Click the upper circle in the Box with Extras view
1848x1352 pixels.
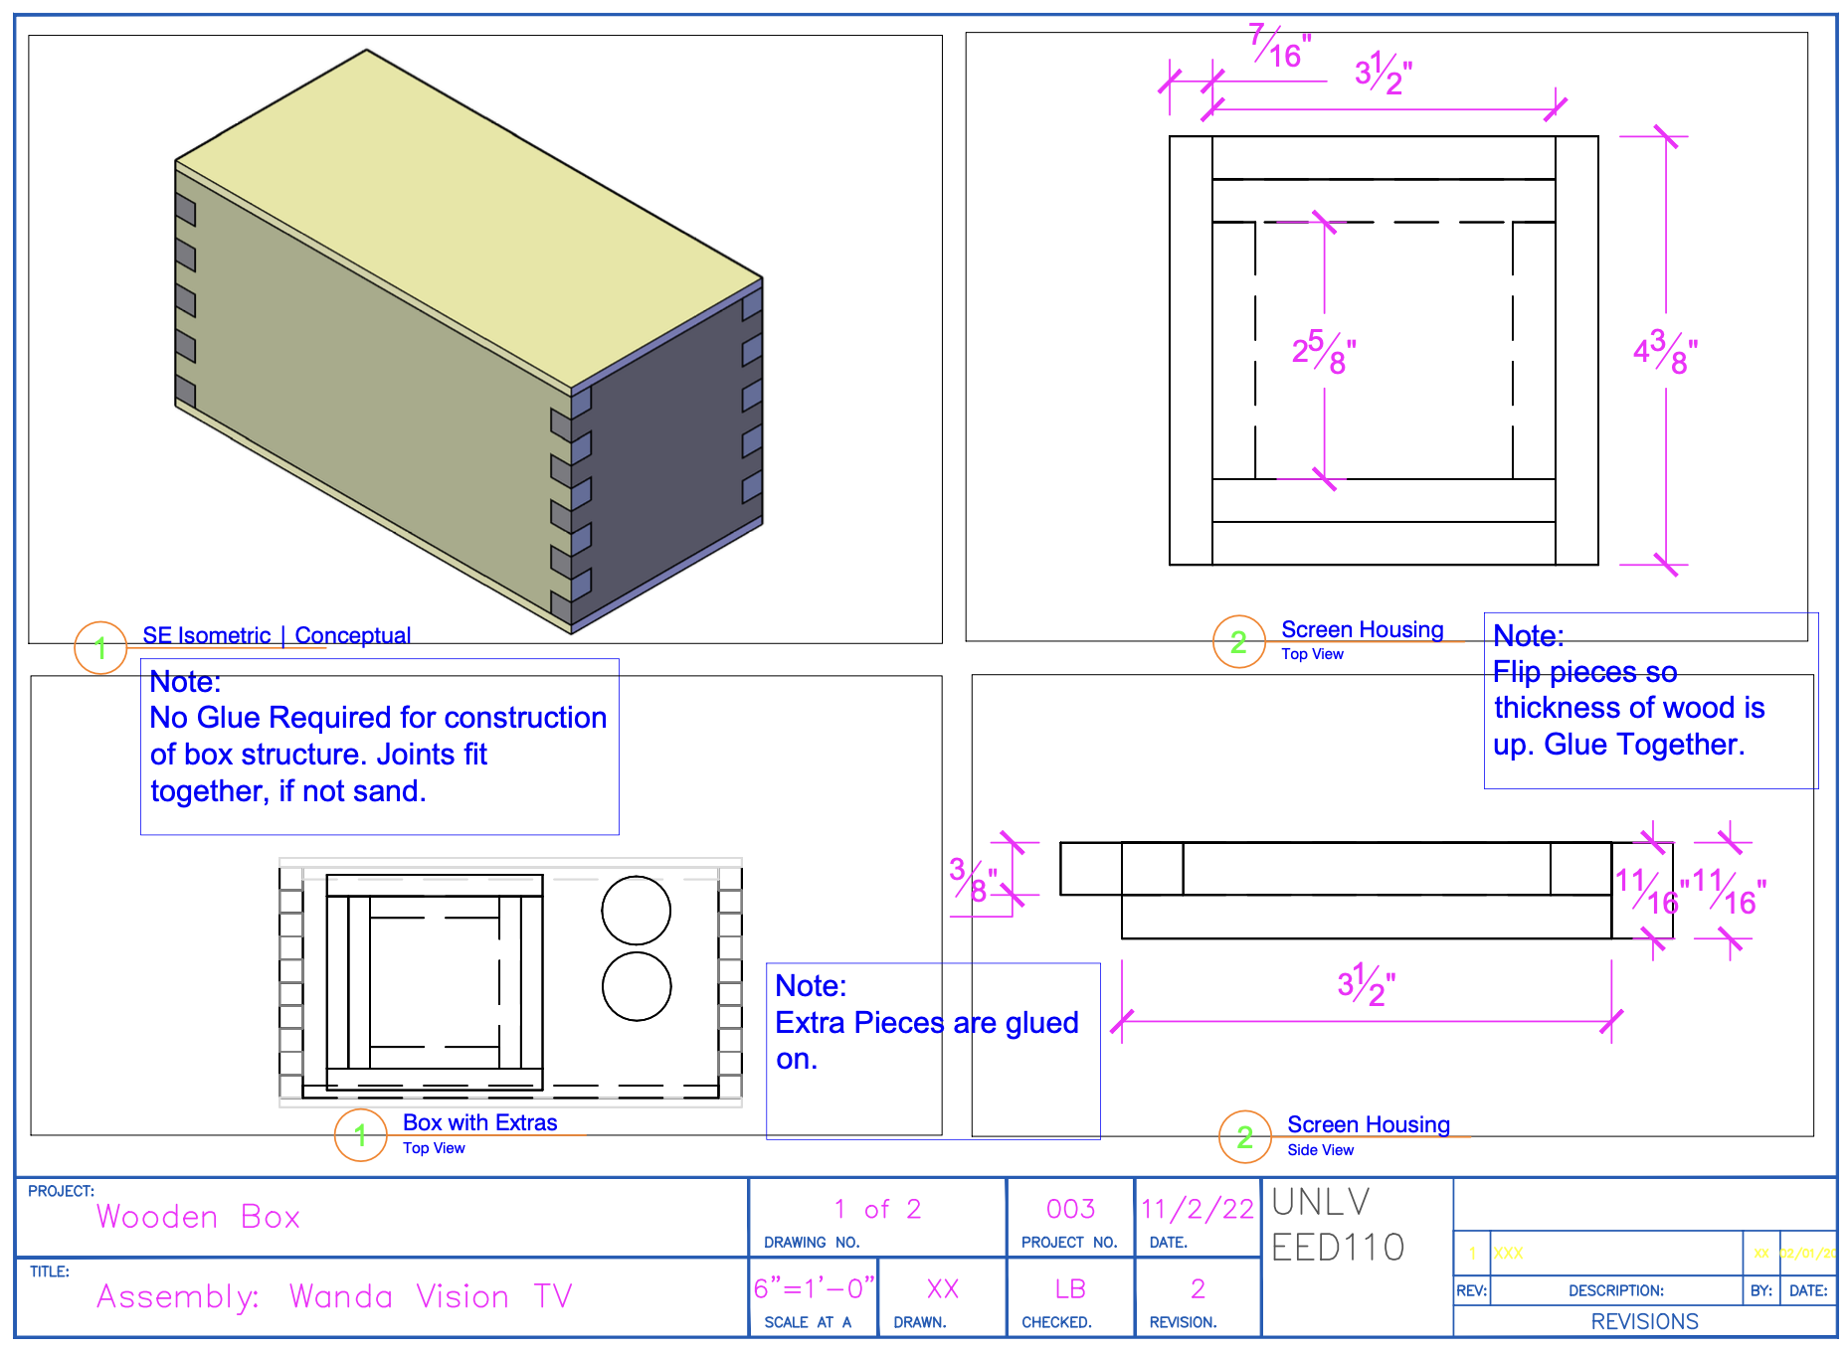[637, 910]
